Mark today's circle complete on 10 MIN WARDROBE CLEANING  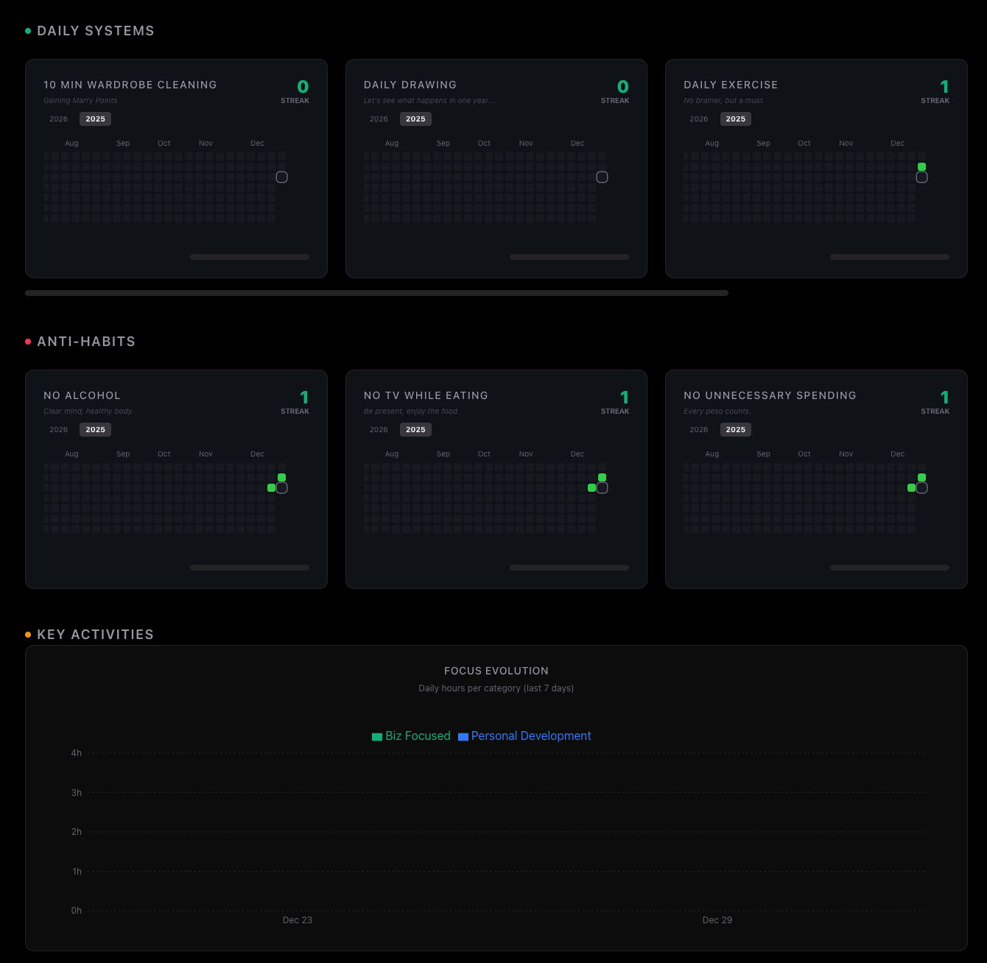click(281, 177)
